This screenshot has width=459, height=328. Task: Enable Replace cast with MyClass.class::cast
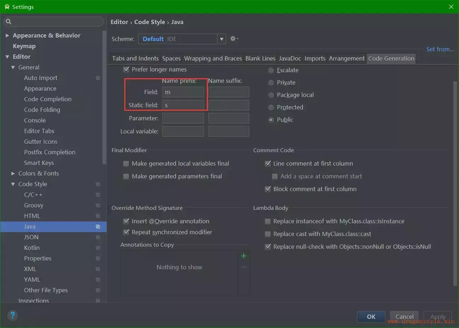tap(268, 234)
